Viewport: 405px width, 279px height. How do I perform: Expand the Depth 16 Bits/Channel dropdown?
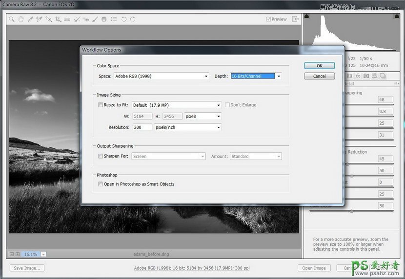point(279,76)
